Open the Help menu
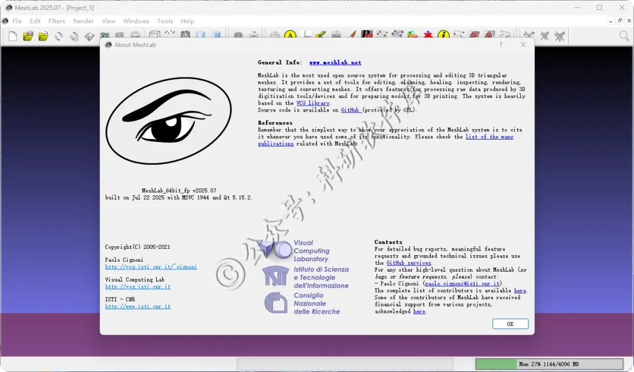The height and width of the screenshot is (372, 634). click(187, 21)
